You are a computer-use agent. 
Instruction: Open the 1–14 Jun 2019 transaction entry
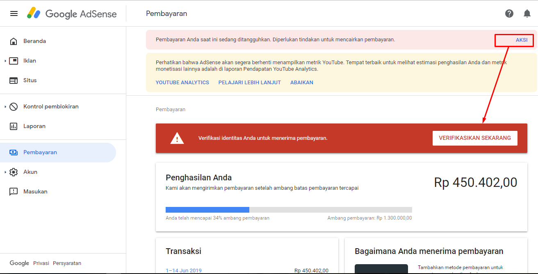click(x=184, y=270)
